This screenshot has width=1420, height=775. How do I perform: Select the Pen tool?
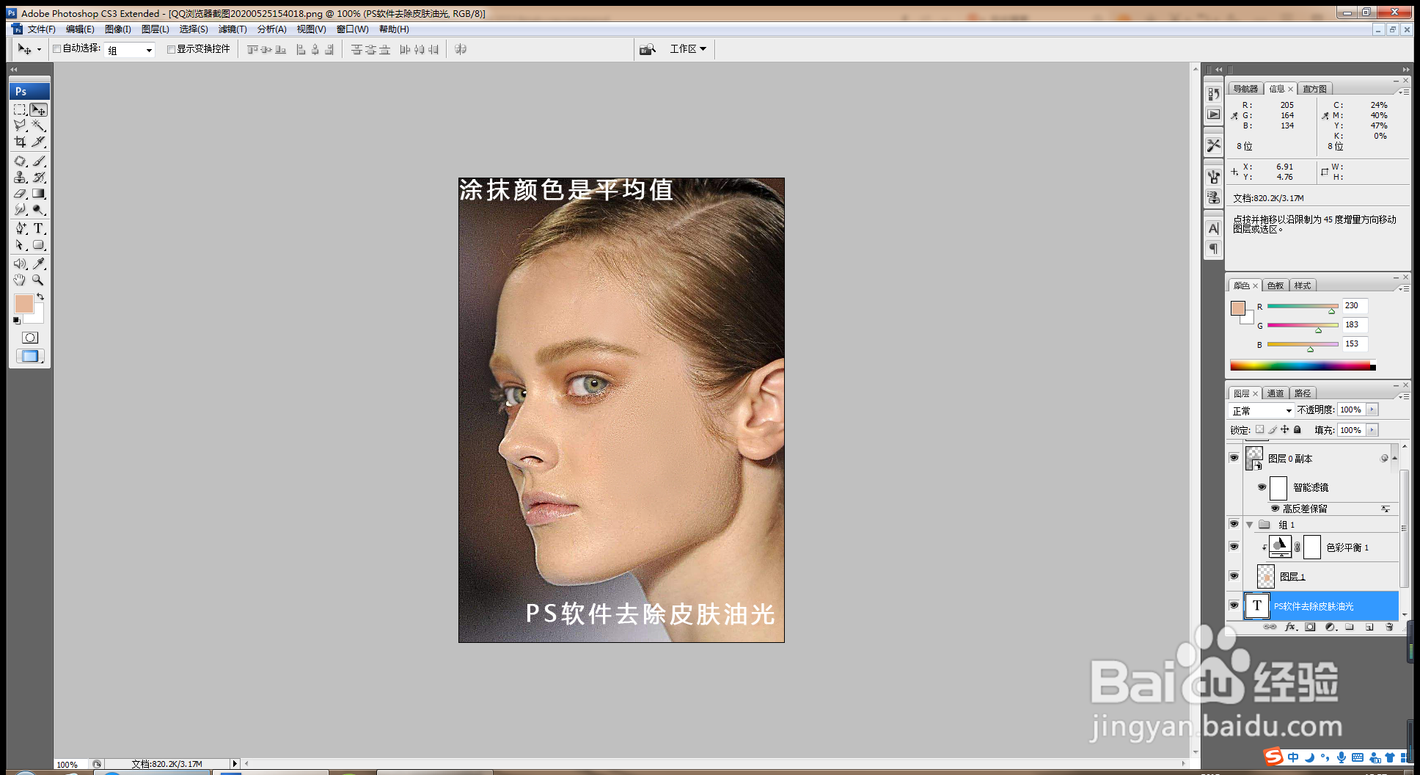tap(21, 228)
